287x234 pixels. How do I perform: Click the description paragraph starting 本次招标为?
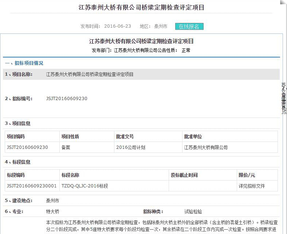point(162,226)
